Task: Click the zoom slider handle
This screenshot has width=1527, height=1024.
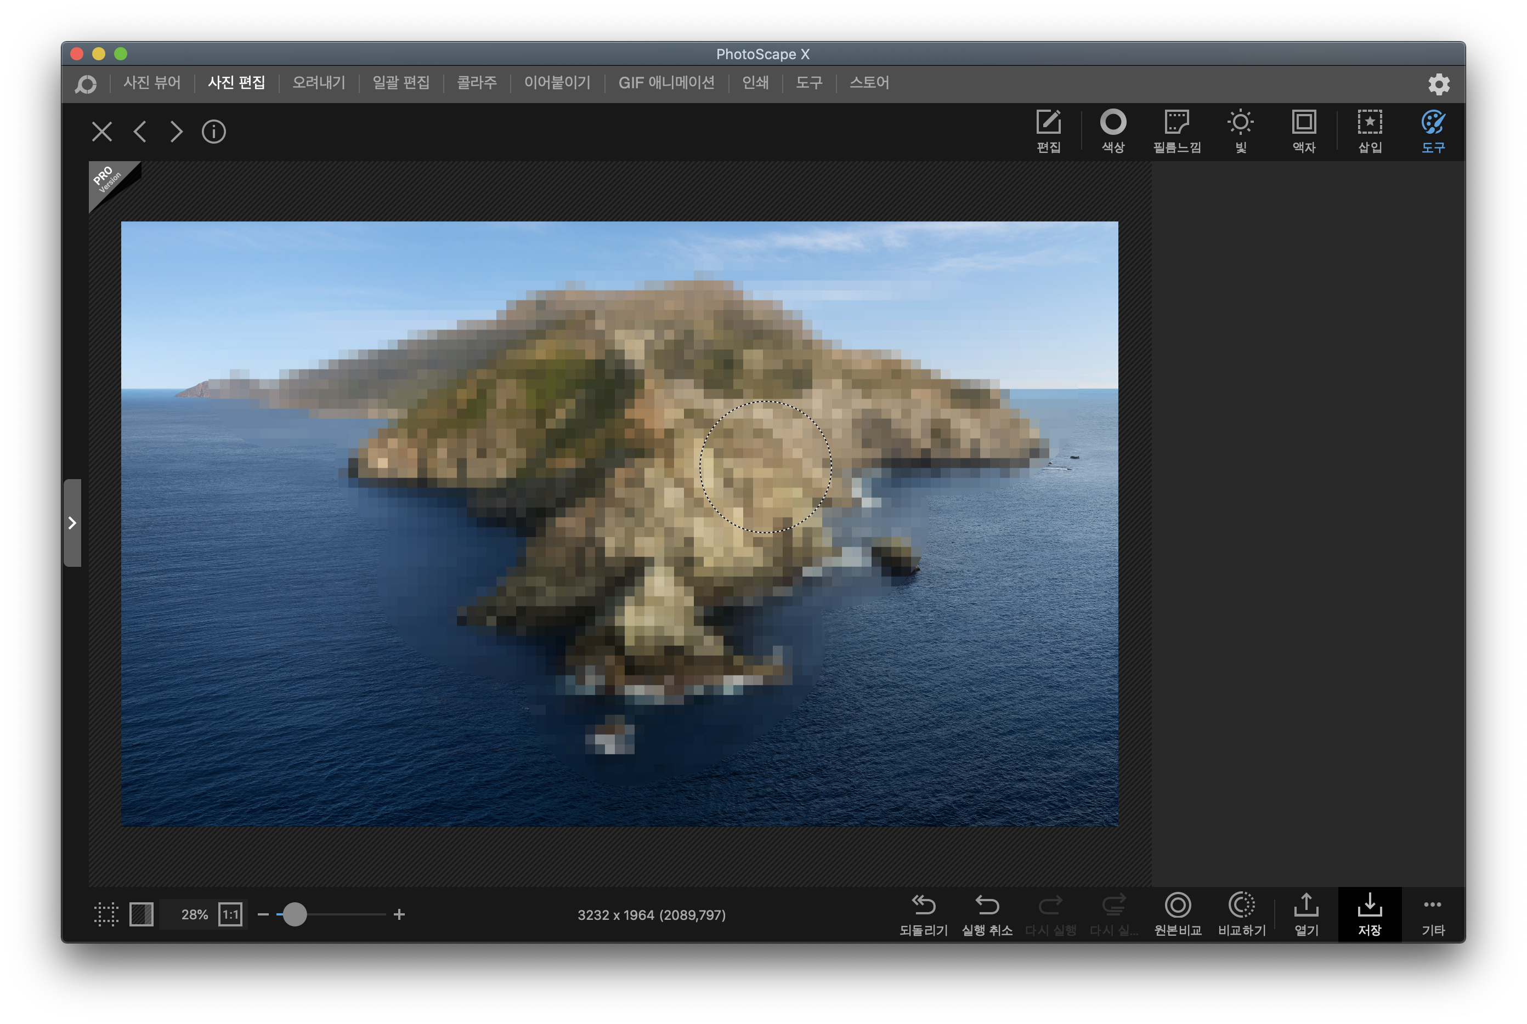Action: (295, 914)
